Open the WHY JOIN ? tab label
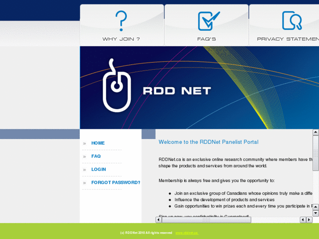 point(121,39)
